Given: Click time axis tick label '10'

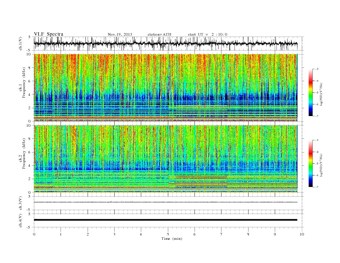Looking at the screenshot, I should click(302, 234).
